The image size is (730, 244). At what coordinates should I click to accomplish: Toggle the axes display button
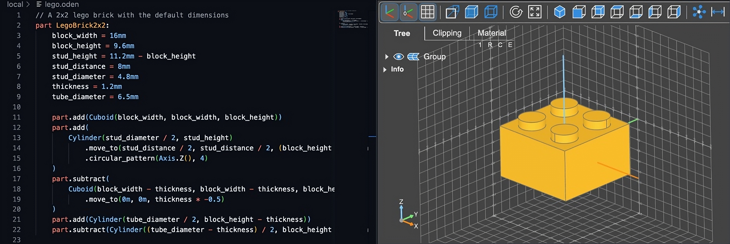tap(389, 12)
